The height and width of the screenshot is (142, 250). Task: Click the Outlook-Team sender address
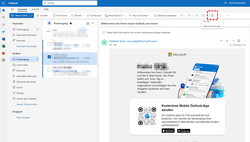point(133,41)
